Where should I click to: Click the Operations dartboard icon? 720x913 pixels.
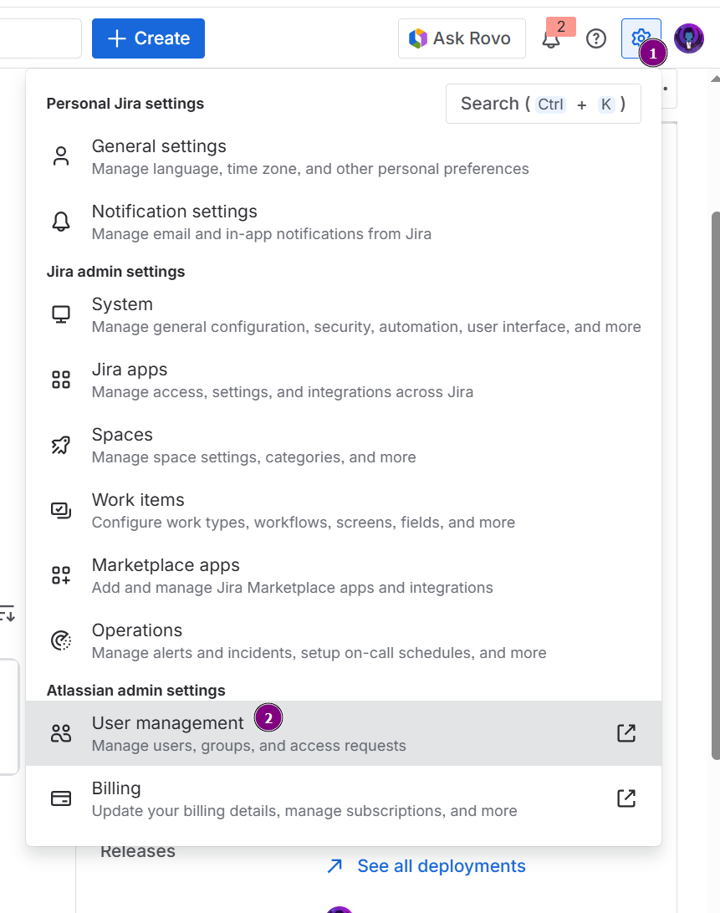click(x=60, y=639)
